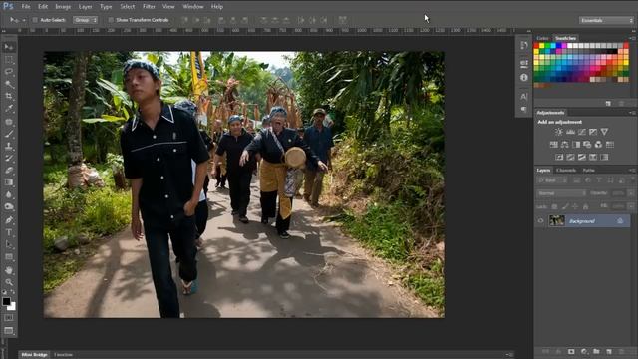The image size is (638, 359).
Task: Select the Magic Wand tool
Action: [x=9, y=84]
